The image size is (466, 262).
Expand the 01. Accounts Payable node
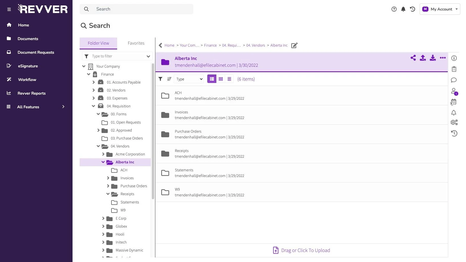(x=94, y=82)
